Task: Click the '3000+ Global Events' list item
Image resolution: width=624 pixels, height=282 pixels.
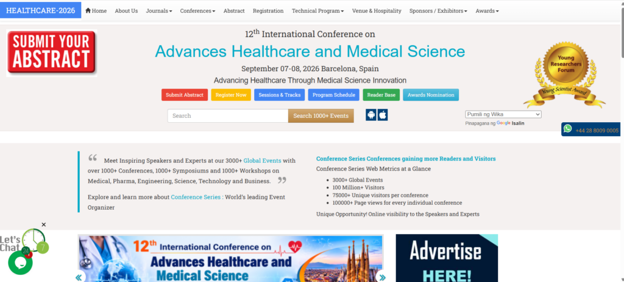Action: click(x=357, y=180)
